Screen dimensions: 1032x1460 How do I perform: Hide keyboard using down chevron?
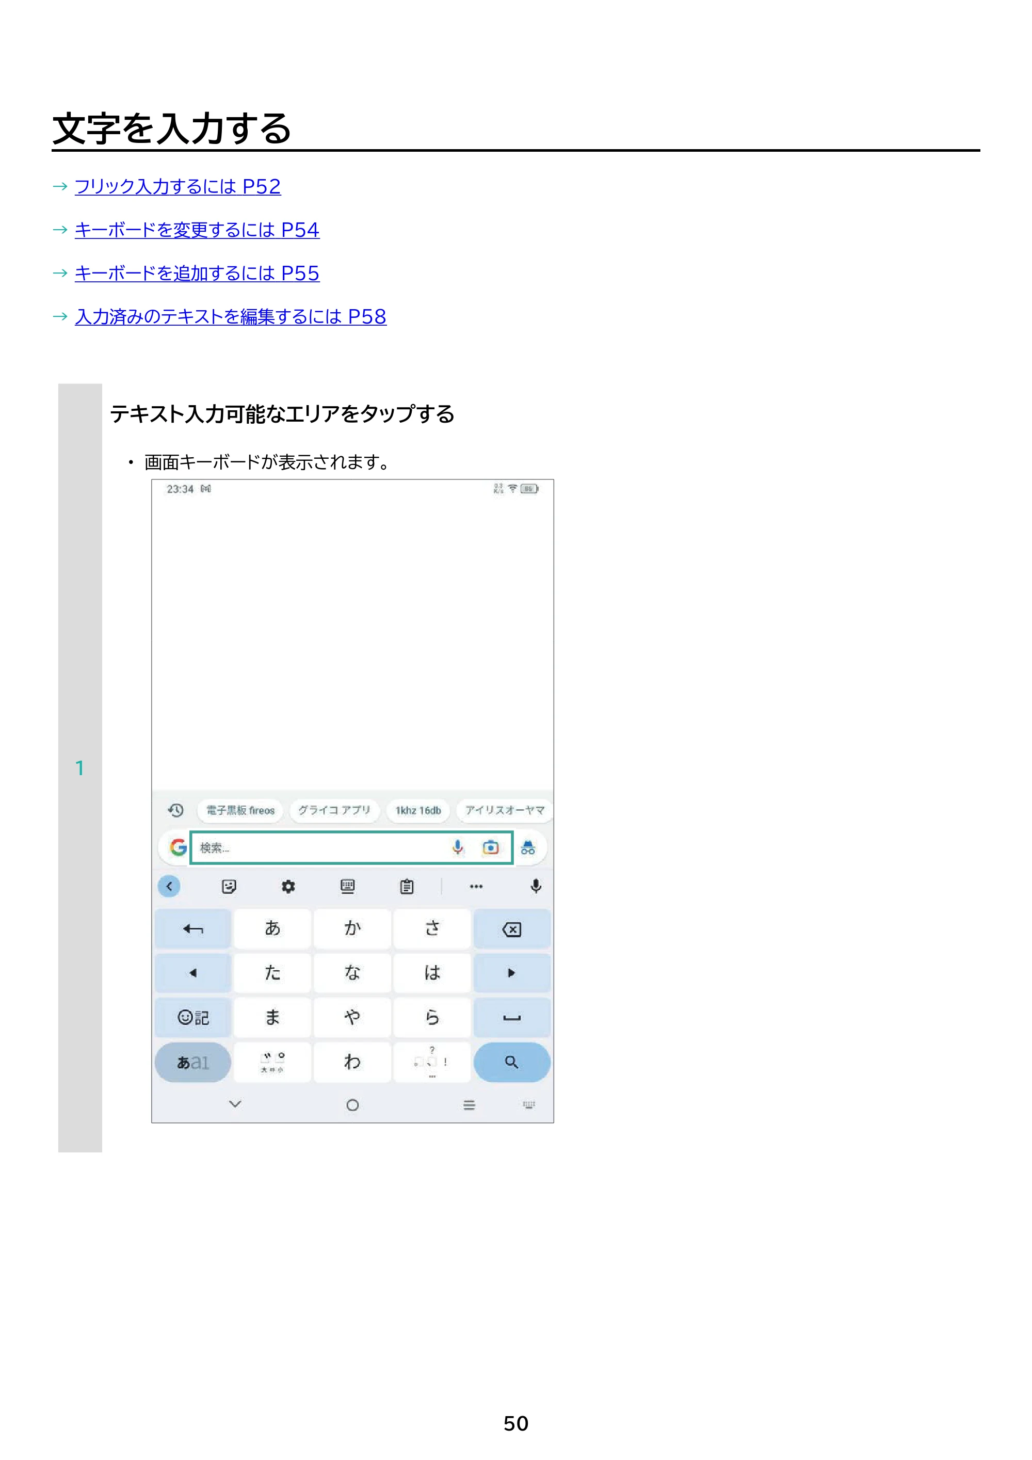235,1104
